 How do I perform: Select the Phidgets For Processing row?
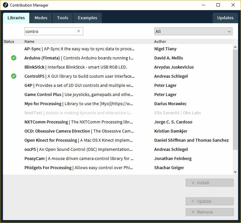pyautogui.click(x=118, y=167)
